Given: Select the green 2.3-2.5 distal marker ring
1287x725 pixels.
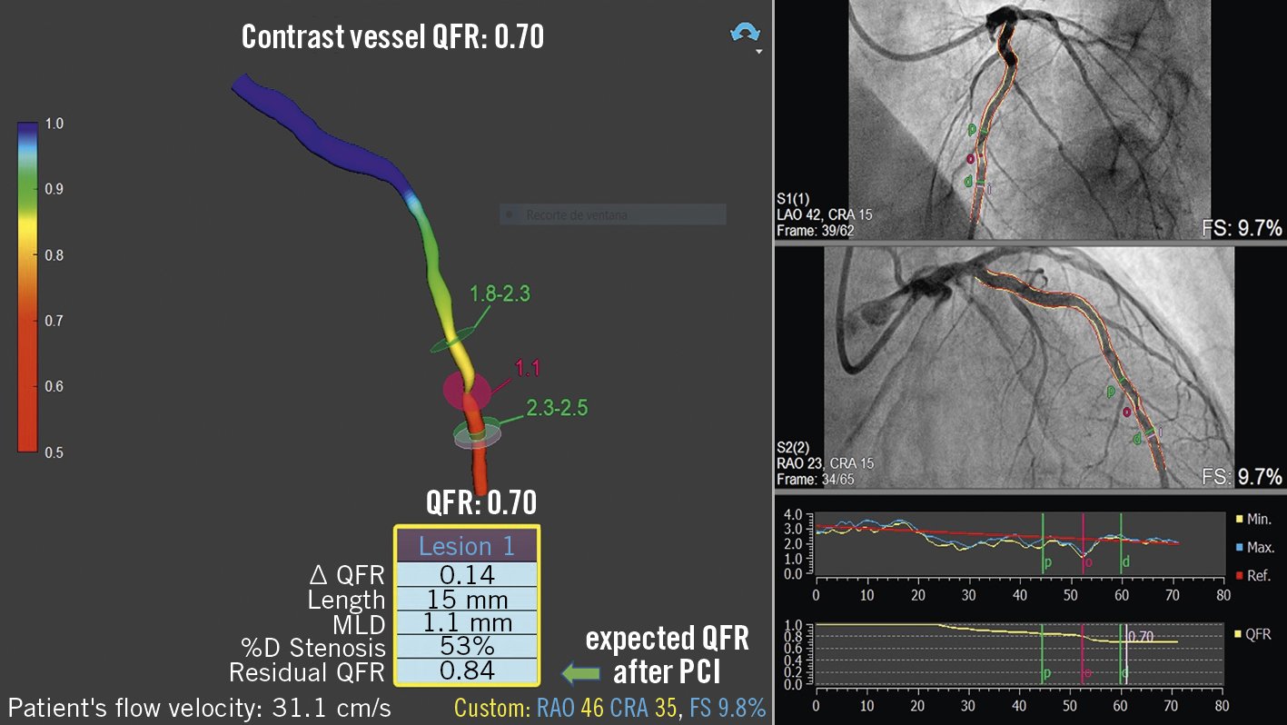Looking at the screenshot, I should pos(478,434).
